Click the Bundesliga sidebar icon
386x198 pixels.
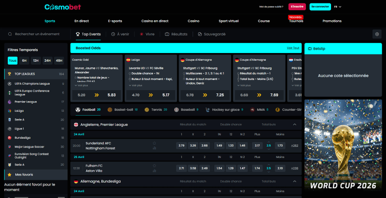pyautogui.click(x=10, y=138)
